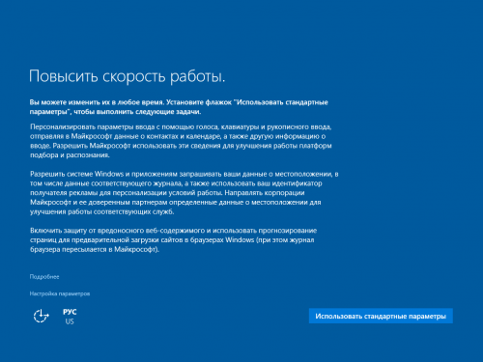Click the paragraph starting with Персонализировать параметры ввода
Image resolution: width=483 pixels, height=362 pixels.
click(181, 141)
